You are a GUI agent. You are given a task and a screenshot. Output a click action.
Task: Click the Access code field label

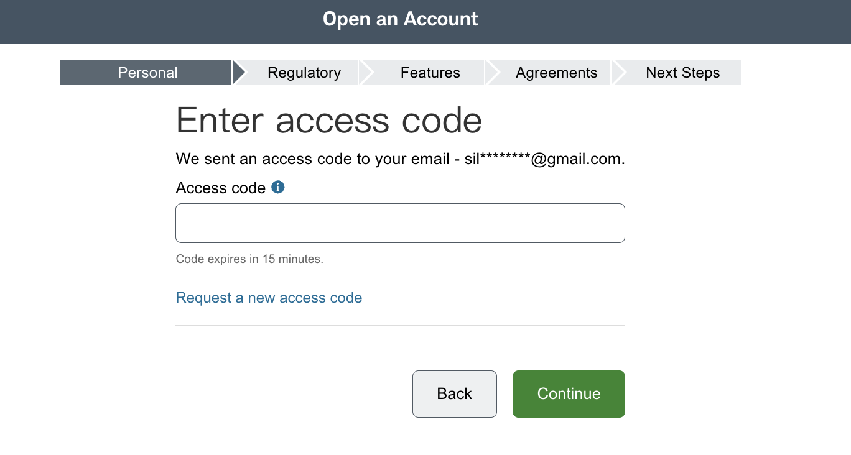tap(221, 188)
